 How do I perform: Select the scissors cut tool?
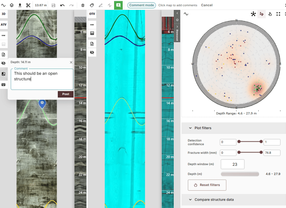[28, 5]
